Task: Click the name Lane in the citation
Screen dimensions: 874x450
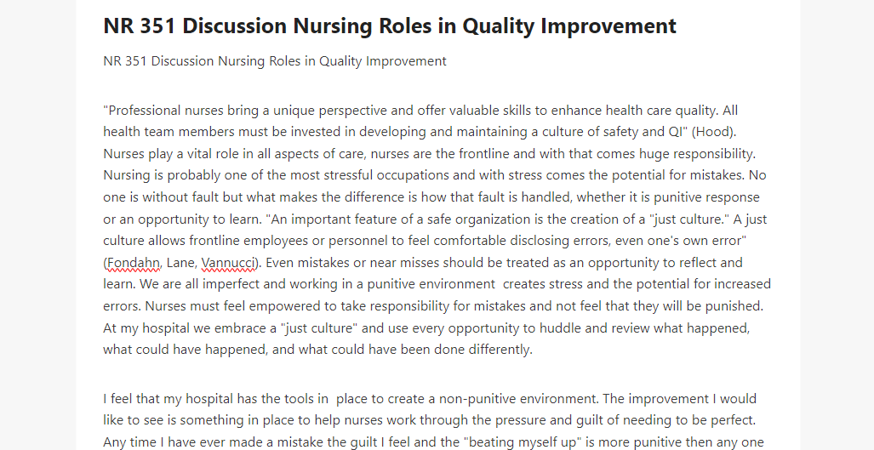Action: (x=180, y=262)
